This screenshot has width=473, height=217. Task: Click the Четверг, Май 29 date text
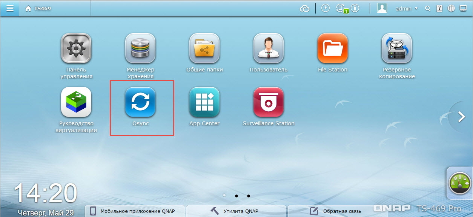(x=46, y=212)
